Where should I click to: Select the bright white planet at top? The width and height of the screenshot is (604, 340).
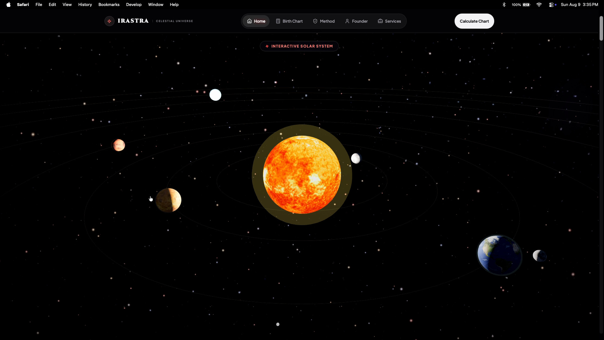(x=215, y=95)
